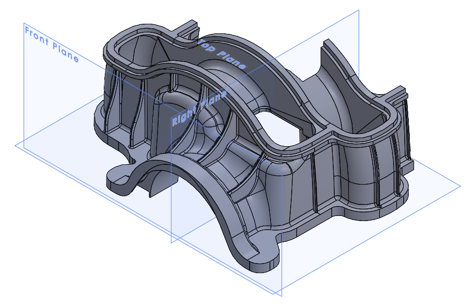468x305 pixels.
Task: Select the Top Plane label
Action: tap(221, 52)
